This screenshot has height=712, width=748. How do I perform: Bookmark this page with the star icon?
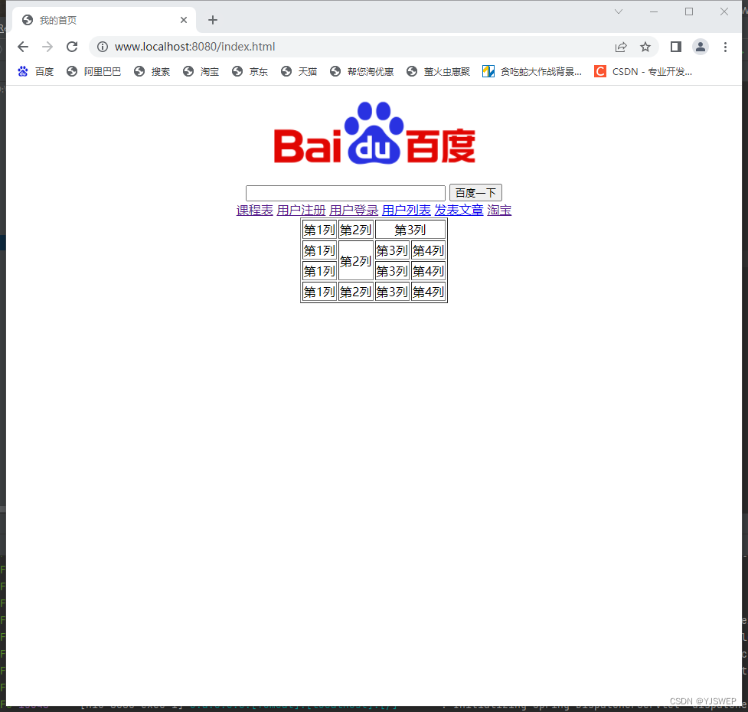click(x=645, y=47)
